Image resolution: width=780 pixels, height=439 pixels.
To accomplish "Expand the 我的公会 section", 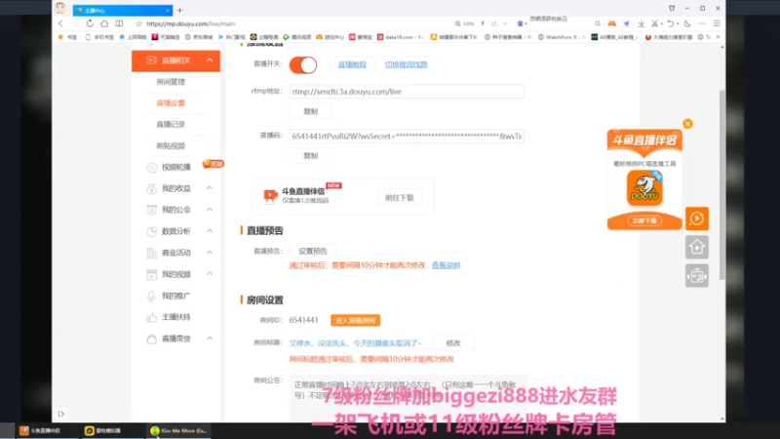I will click(x=210, y=210).
